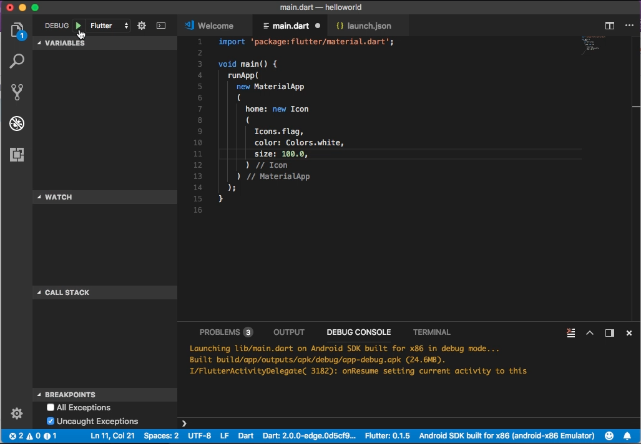This screenshot has width=641, height=444.
Task: Click the Dart SDK version status item
Action: 309,436
